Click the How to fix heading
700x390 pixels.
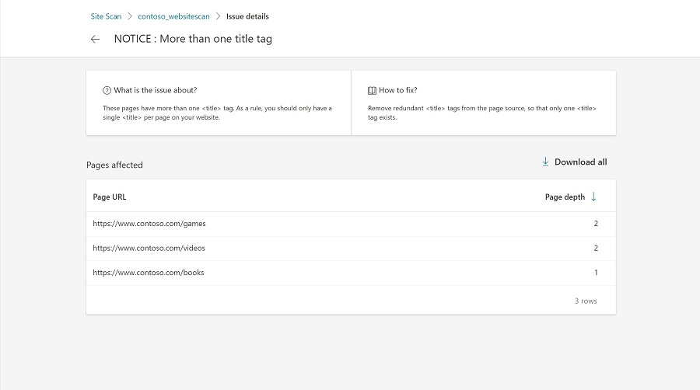(397, 90)
